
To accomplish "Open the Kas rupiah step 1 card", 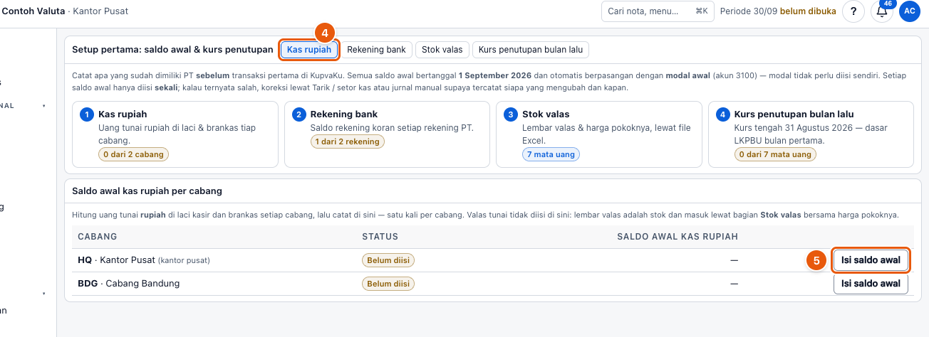I will tap(175, 134).
